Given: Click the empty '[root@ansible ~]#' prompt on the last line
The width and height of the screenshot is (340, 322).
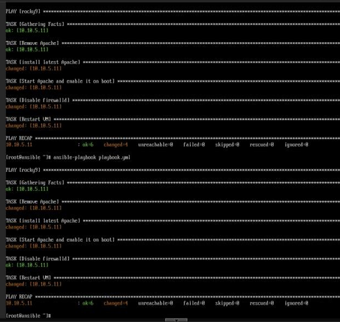Looking at the screenshot, I should [x=28, y=316].
